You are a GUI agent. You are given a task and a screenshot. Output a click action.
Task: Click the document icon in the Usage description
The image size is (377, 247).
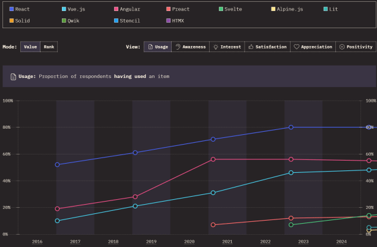click(x=13, y=77)
